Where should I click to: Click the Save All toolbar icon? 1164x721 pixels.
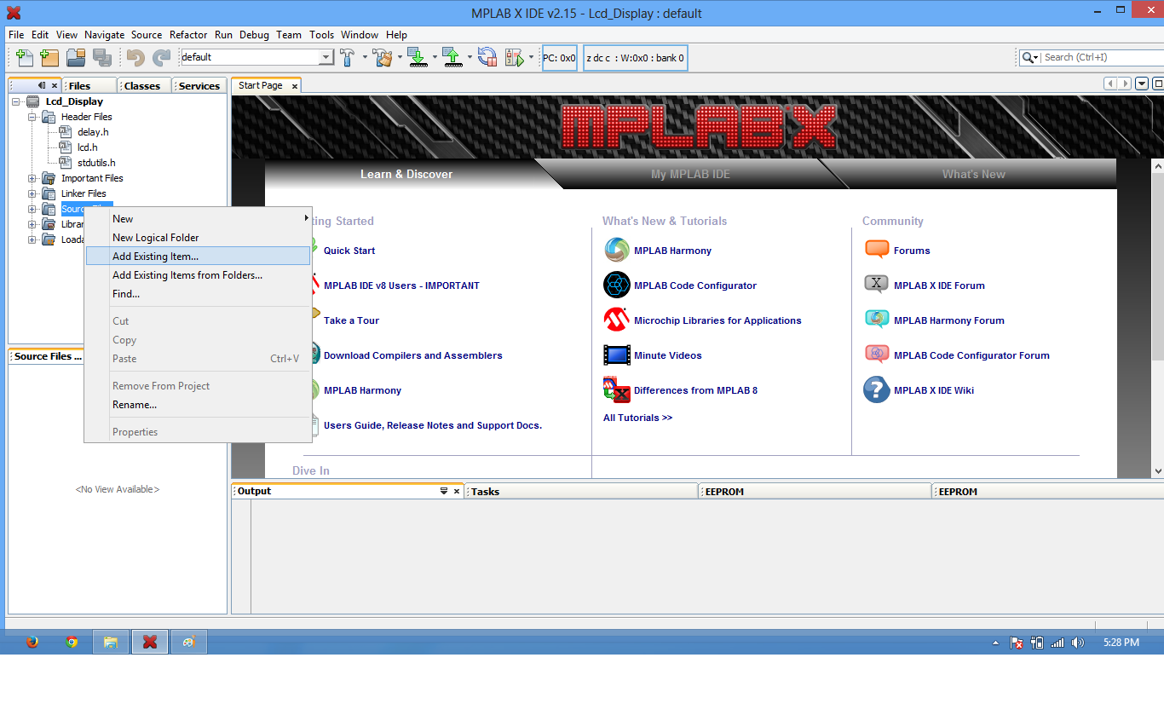[x=102, y=57]
